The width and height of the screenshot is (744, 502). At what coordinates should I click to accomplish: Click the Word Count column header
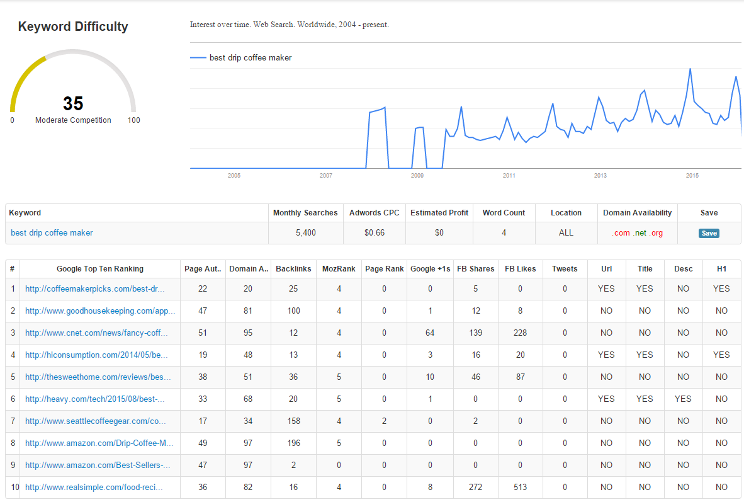coord(504,213)
